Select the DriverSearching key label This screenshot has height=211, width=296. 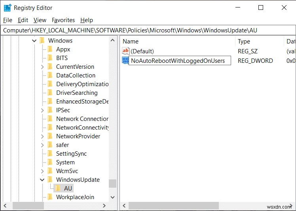[77, 93]
